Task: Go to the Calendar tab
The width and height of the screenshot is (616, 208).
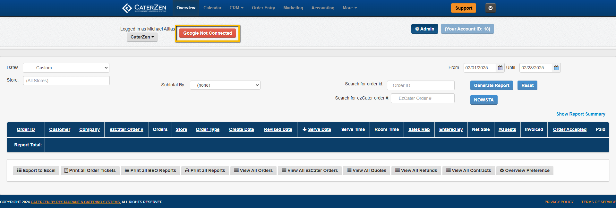Action: 212,8
